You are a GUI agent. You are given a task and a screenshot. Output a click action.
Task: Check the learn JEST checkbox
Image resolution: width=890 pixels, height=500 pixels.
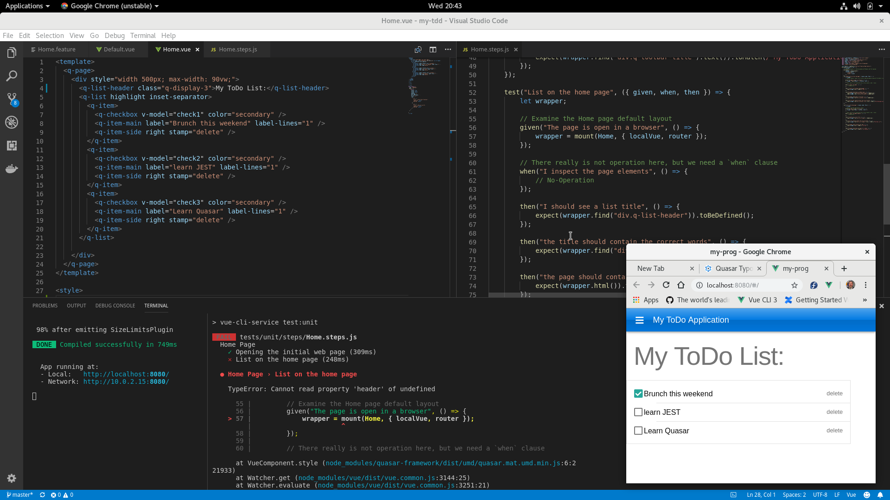pyautogui.click(x=638, y=412)
